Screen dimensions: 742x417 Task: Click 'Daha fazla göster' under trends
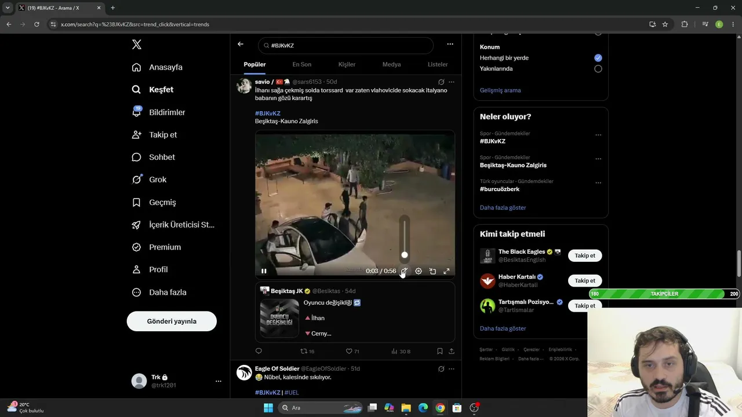tap(503, 208)
